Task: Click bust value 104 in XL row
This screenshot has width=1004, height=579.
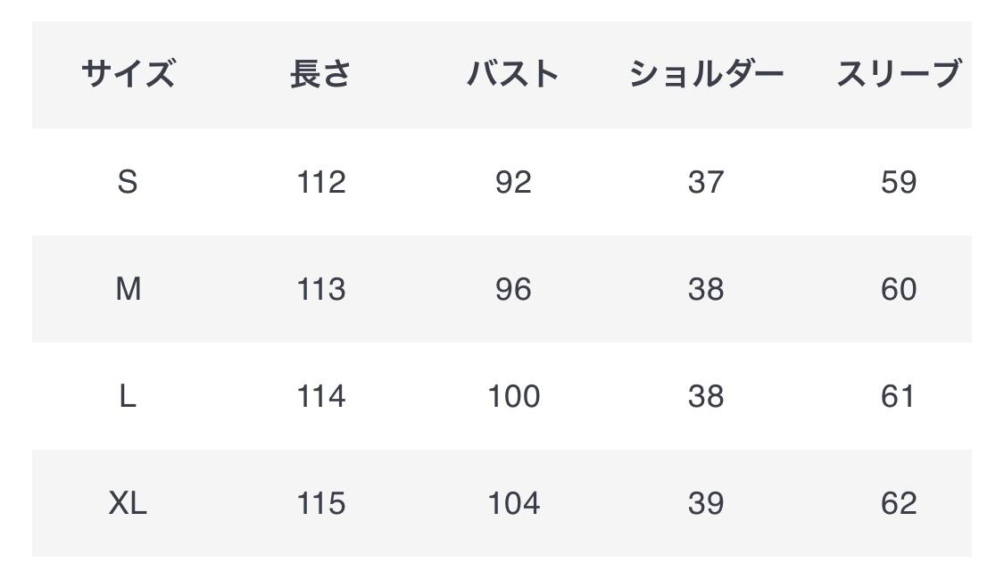Action: click(513, 503)
